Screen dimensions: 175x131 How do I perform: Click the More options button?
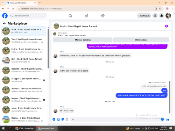[x=141, y=40]
